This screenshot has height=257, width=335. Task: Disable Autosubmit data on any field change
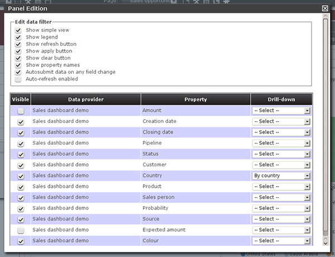18,72
